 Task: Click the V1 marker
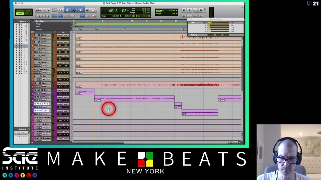(125, 29)
